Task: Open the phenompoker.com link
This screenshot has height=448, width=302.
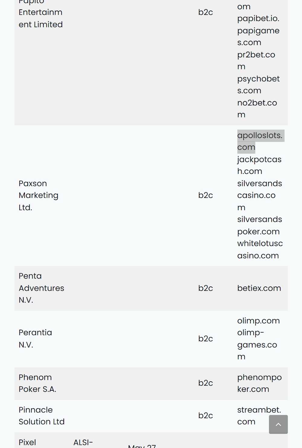Action: click(259, 383)
